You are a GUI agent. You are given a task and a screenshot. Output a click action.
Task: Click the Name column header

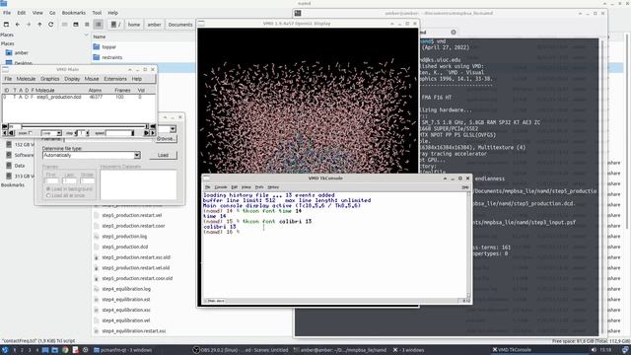[100, 36]
